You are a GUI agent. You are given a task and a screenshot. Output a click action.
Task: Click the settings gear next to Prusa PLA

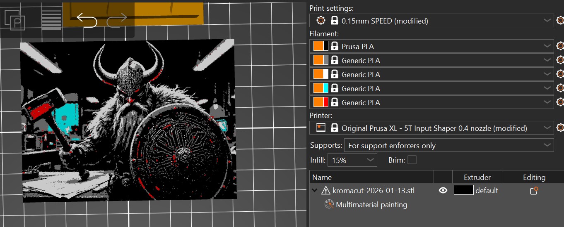pyautogui.click(x=560, y=46)
